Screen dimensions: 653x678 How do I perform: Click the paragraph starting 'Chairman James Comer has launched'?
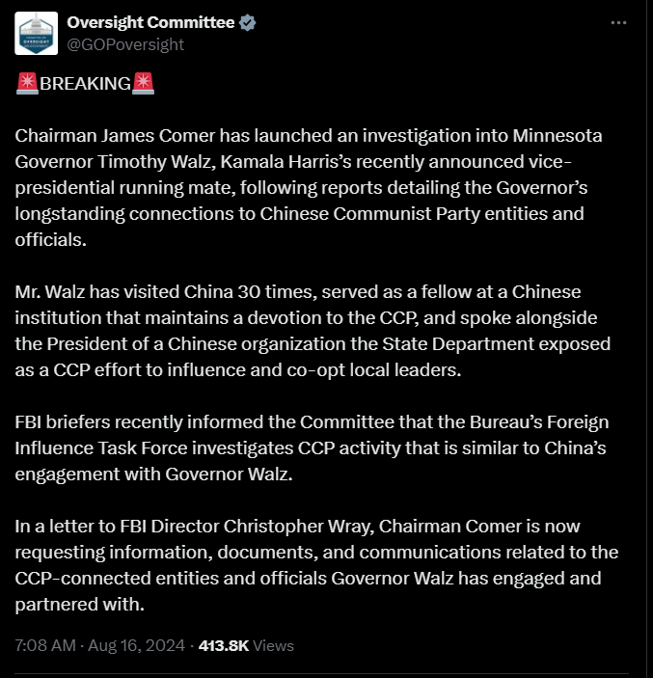[x=309, y=187]
